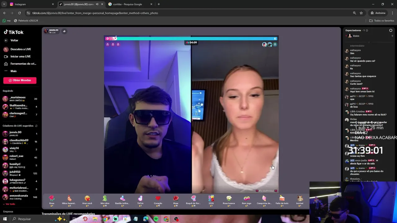The image size is (397, 223).
Task: Close the Instagram tab
Action: 53,4
